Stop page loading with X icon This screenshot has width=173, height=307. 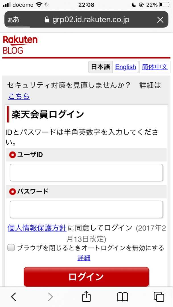coord(160,20)
